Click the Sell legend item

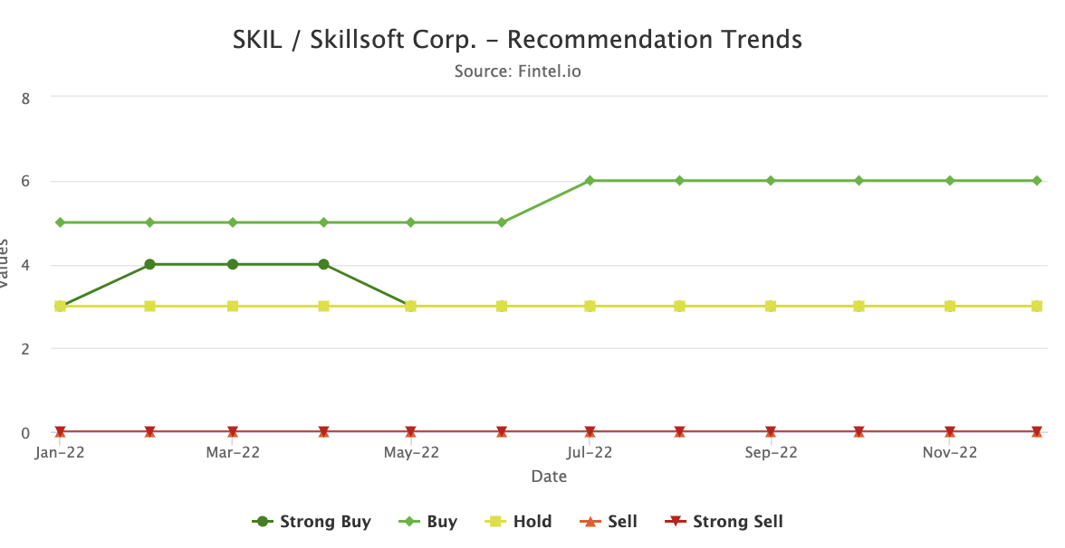[609, 522]
